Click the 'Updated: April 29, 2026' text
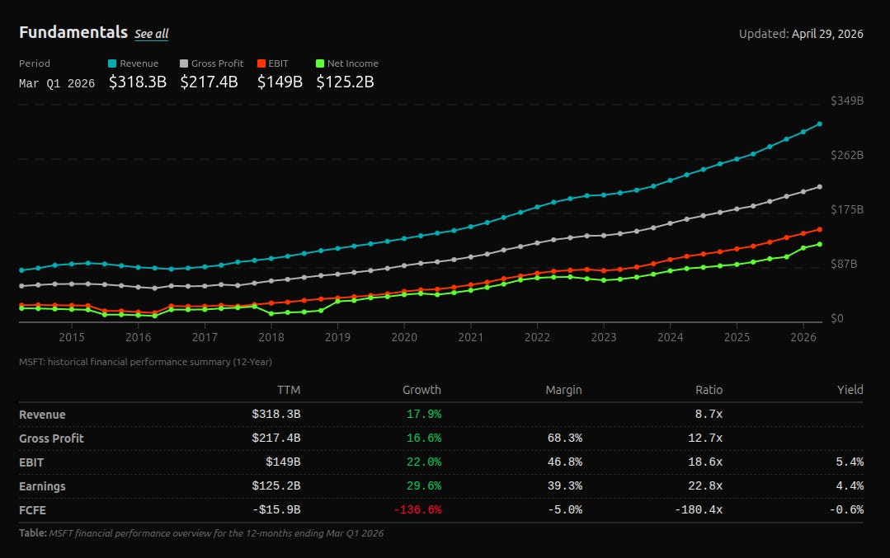 pyautogui.click(x=801, y=34)
